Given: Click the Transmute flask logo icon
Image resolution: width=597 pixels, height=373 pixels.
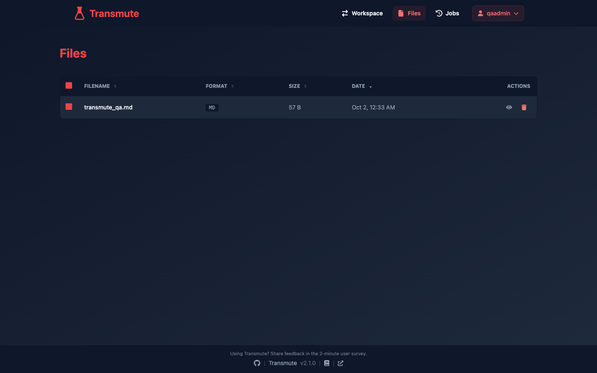Looking at the screenshot, I should click(80, 13).
